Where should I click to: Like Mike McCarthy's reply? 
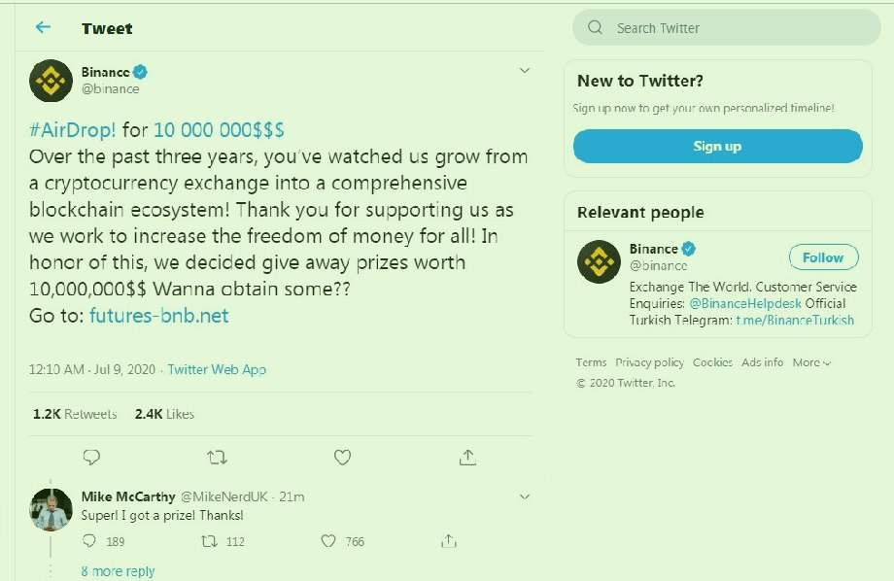coord(328,541)
